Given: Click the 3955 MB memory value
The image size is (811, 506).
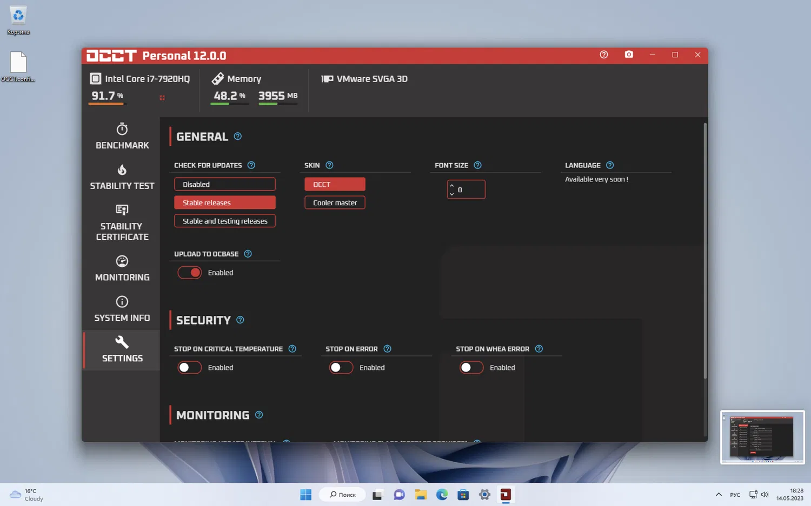Looking at the screenshot, I should tap(278, 96).
